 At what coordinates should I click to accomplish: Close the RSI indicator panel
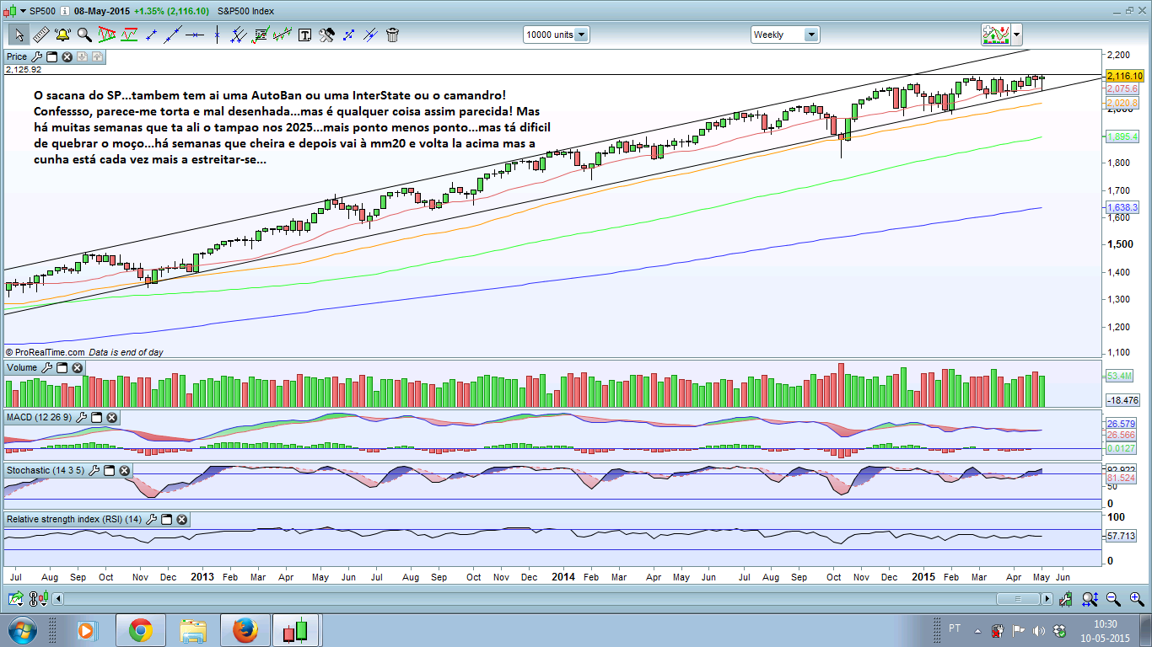180,520
